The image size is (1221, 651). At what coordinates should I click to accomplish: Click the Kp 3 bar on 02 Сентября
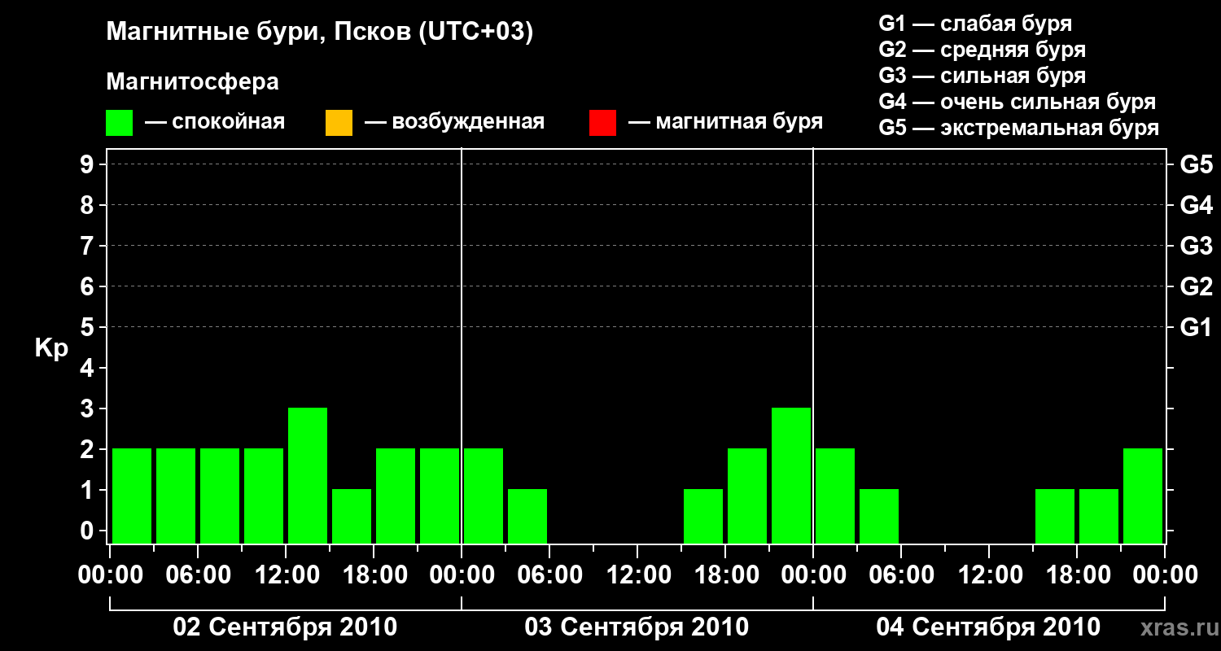[x=308, y=475]
